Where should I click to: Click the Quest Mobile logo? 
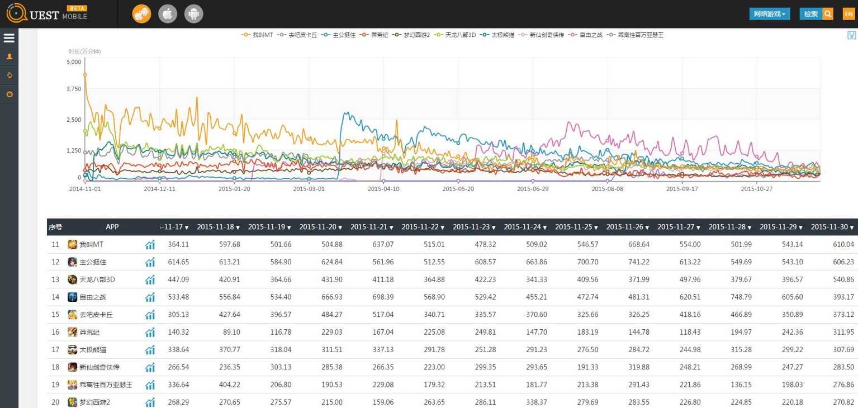point(47,13)
